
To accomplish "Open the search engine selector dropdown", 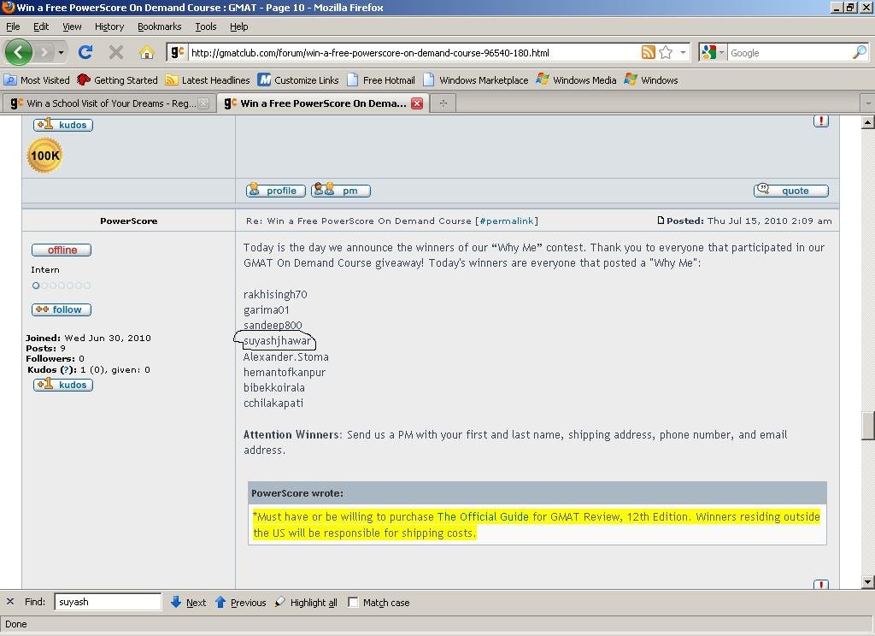I will point(712,53).
